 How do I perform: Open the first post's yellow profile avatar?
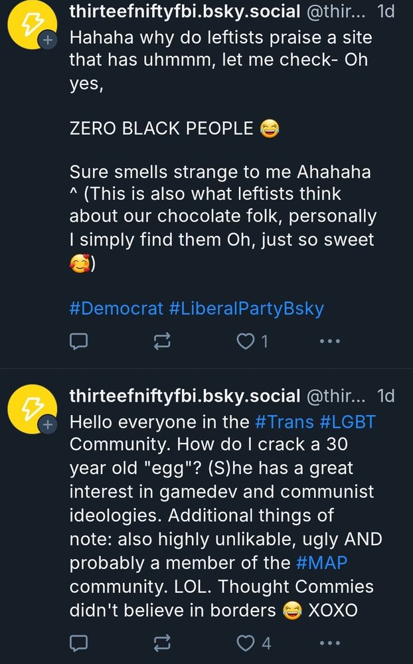click(32, 25)
